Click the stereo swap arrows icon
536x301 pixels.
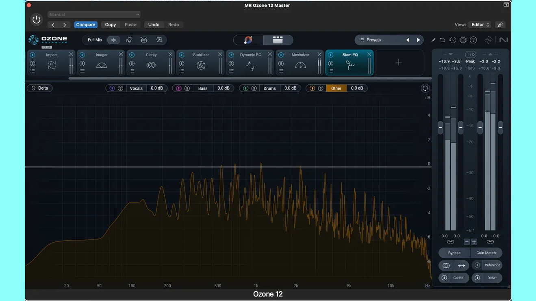point(461,265)
